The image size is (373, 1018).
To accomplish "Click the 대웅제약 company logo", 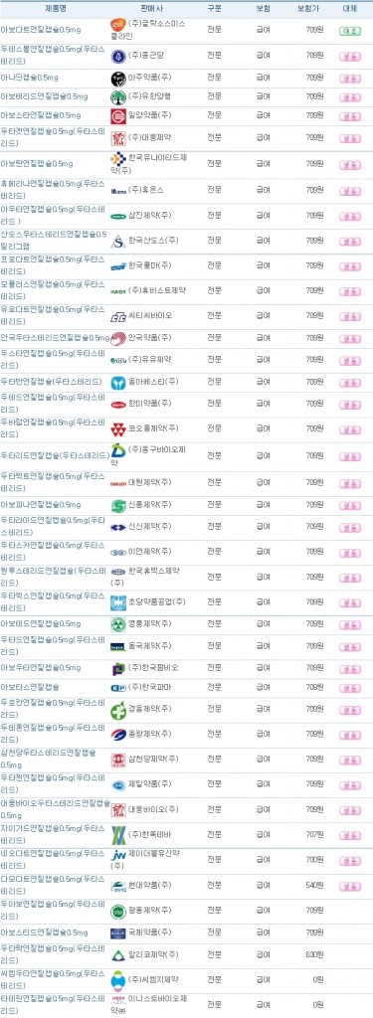I will [x=118, y=138].
